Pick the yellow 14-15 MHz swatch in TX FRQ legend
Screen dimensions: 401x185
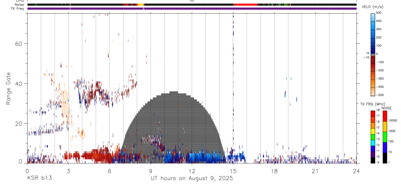[373, 131]
